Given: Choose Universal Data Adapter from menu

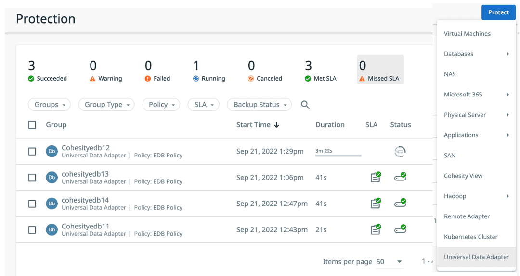Looking at the screenshot, I should 476,257.
